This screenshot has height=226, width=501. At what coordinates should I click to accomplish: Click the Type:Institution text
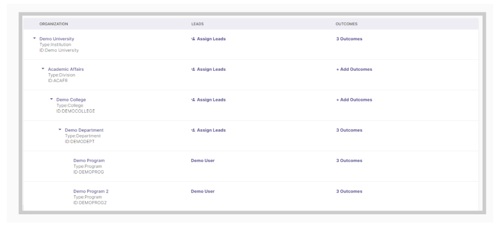coord(55,45)
